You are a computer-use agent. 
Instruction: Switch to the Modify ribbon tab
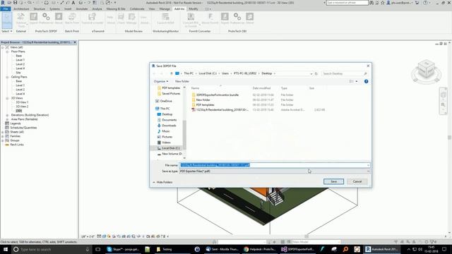(194, 9)
